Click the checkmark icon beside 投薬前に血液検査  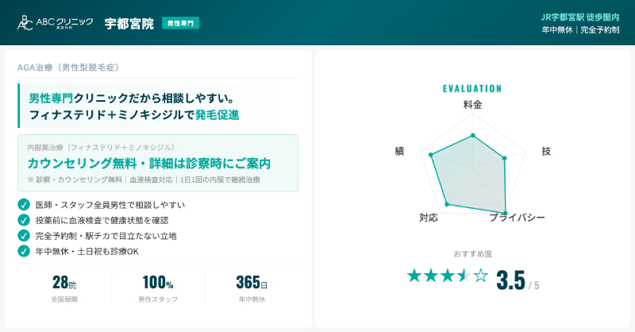(x=24, y=220)
